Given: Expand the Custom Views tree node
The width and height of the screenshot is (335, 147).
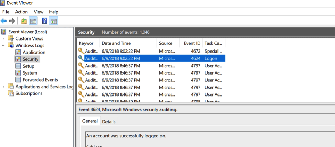Looking at the screenshot, I should [x=3, y=38].
